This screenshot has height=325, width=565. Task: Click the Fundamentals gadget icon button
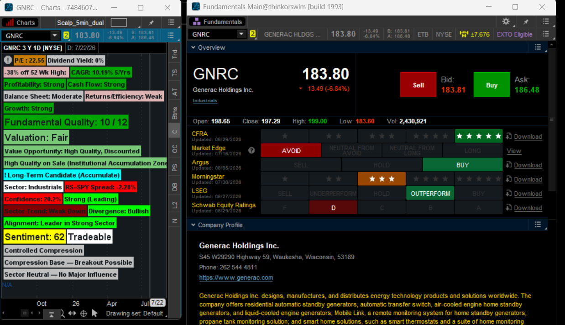(x=217, y=22)
